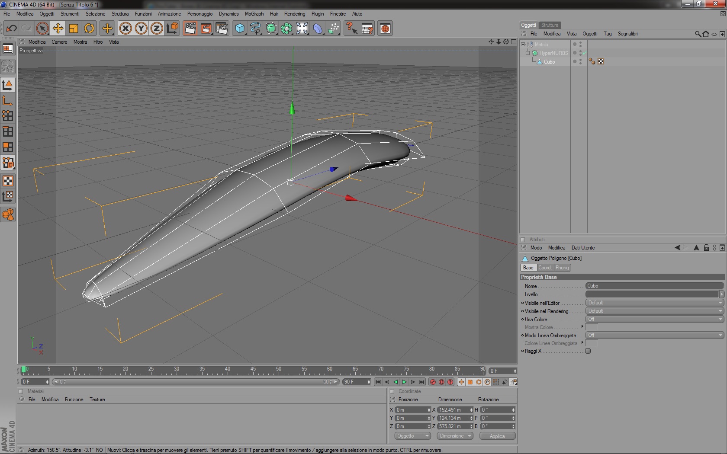Switch to the Phong tab
Screen dimensions: 727x454
click(x=562, y=268)
